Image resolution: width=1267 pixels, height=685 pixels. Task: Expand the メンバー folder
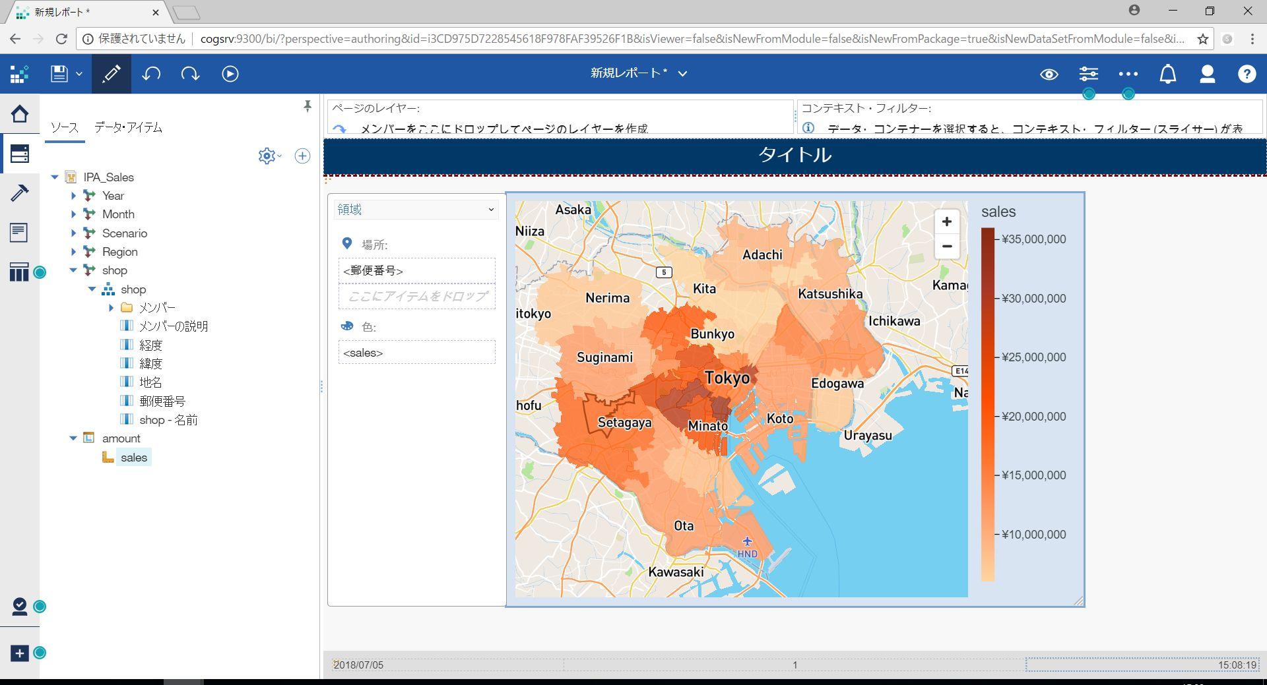coord(111,308)
